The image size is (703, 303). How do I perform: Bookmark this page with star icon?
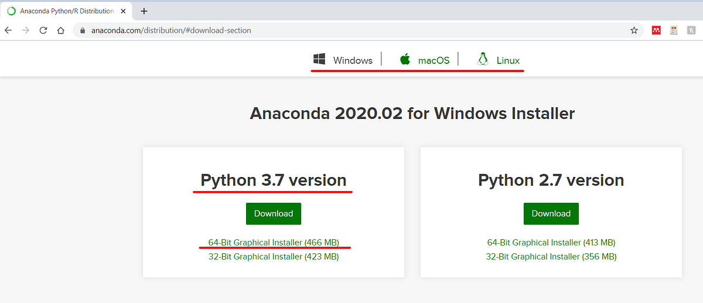click(634, 30)
